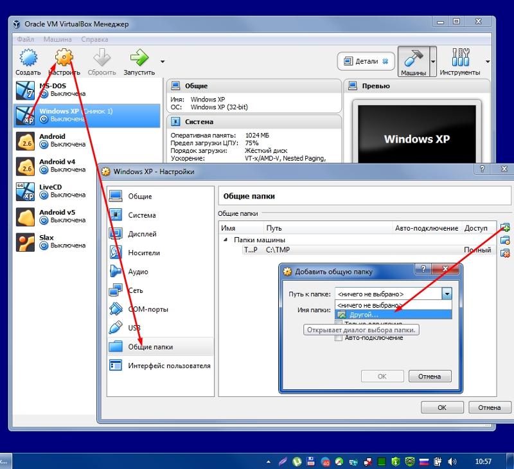Select the Windows XP machine in the list
The image size is (514, 469).
pyautogui.click(x=87, y=116)
